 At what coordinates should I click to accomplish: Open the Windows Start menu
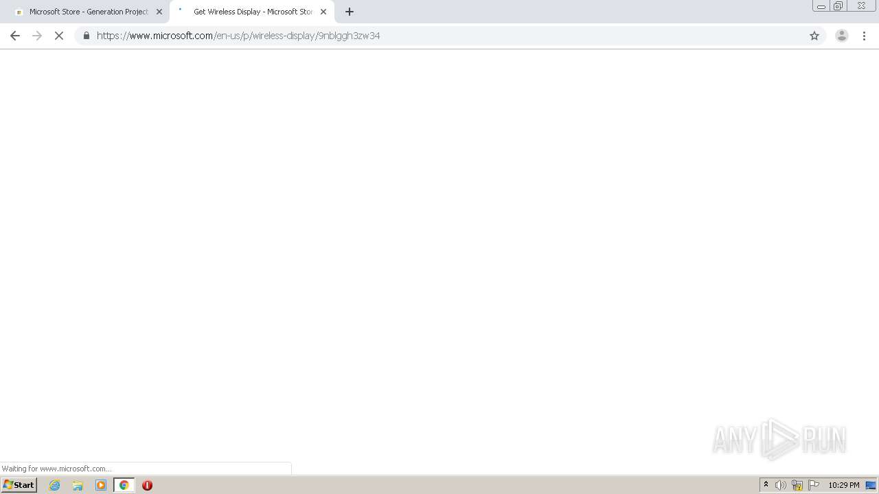point(19,485)
